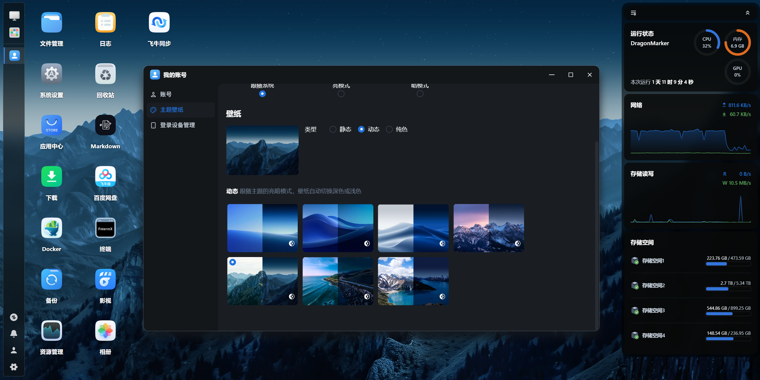
Task: Click 存储空间2 storage entry
Action: 653,285
